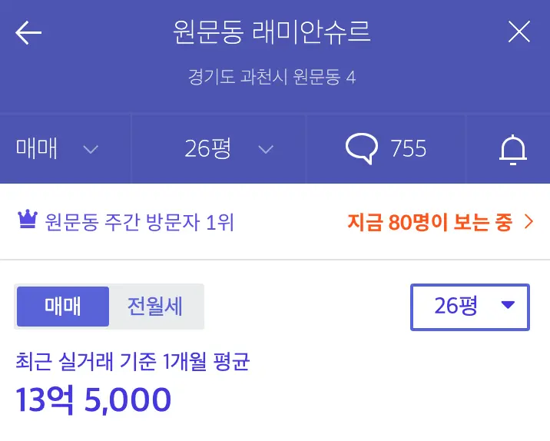Open 지금 80명이 보는 중 link
Viewport: 550px width, 441px height.
429,222
